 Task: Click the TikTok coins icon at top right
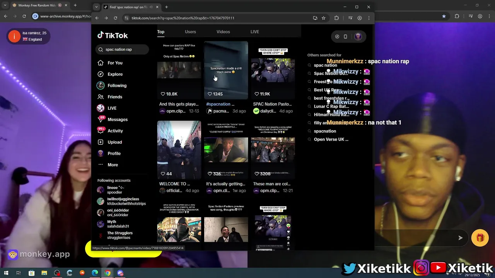[337, 37]
